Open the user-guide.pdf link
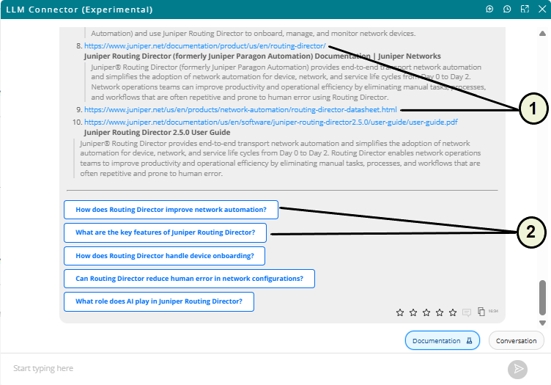 (x=271, y=122)
